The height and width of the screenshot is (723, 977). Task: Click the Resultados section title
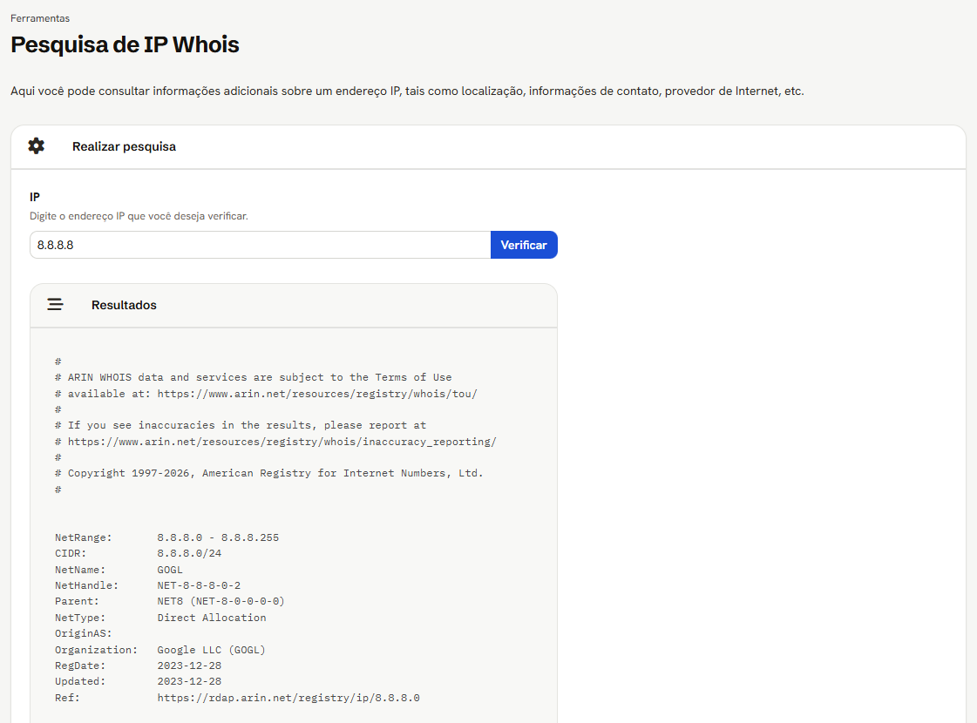[124, 305]
